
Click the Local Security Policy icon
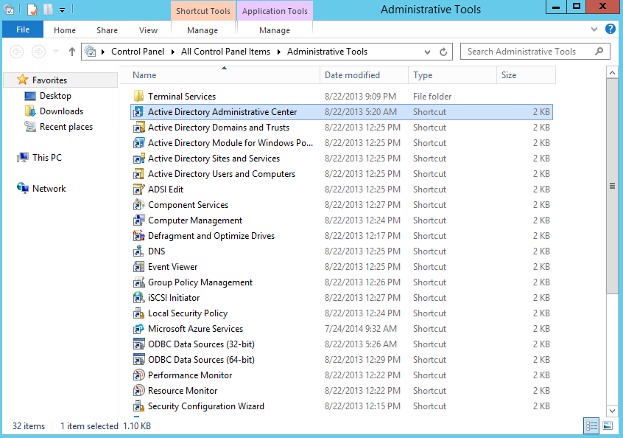pyautogui.click(x=138, y=313)
